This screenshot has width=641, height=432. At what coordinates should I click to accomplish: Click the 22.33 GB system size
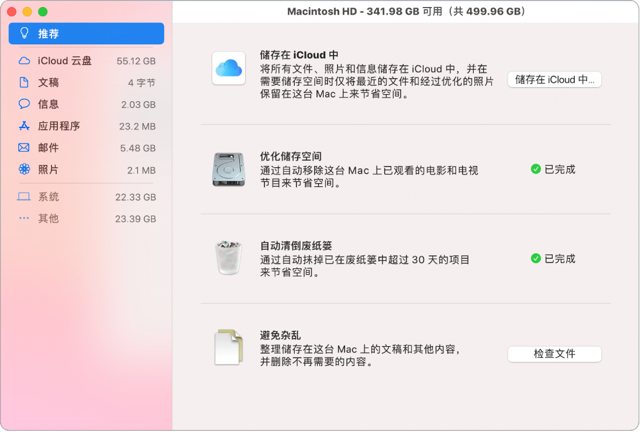136,197
